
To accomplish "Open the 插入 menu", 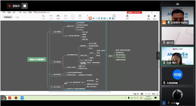I will [x=14, y=12].
